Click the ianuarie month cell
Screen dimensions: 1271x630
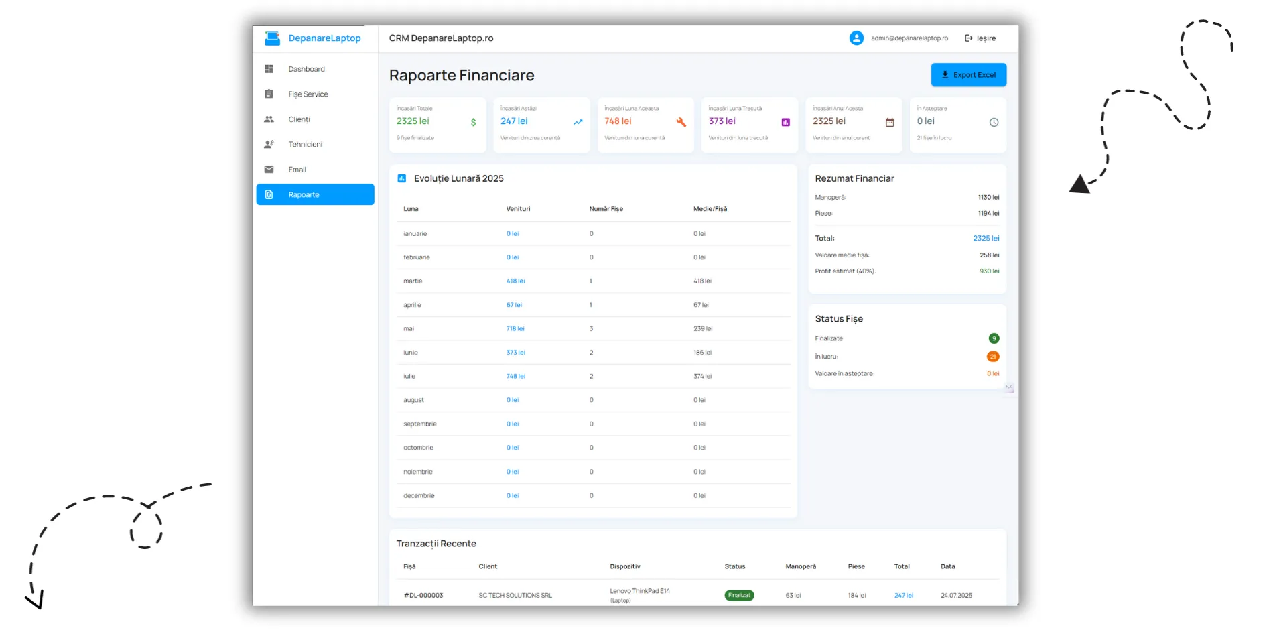coord(415,234)
